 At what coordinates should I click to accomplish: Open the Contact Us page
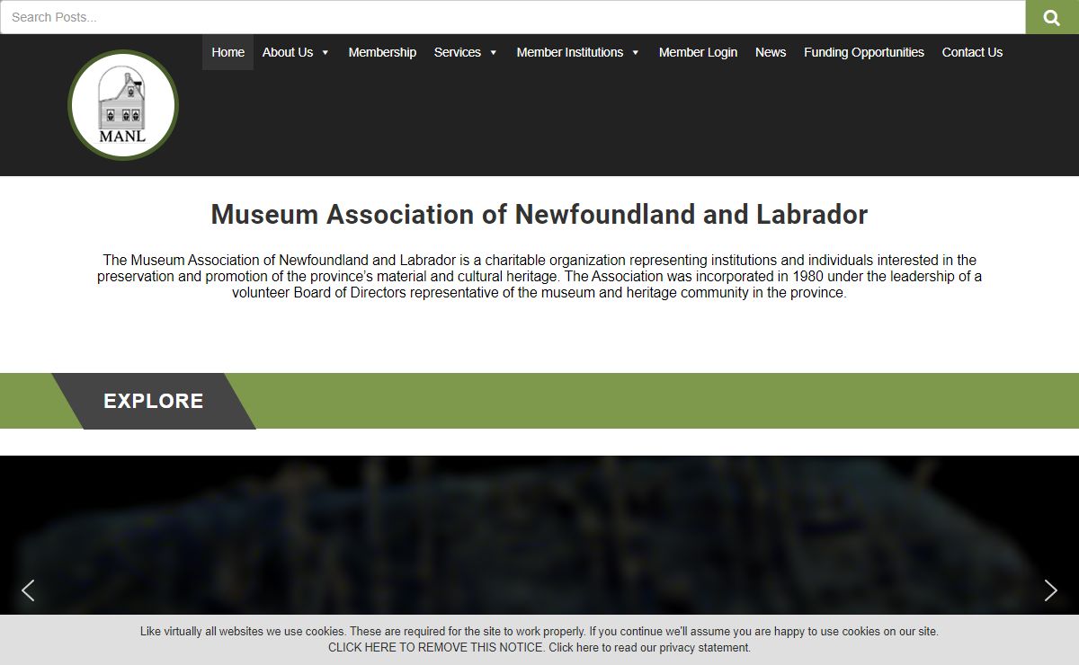point(972,52)
